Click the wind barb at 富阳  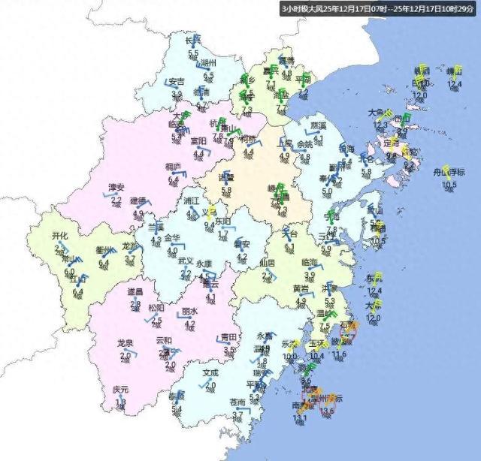tap(205, 150)
